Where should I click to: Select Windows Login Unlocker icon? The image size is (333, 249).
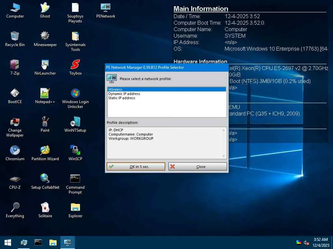pyautogui.click(x=75, y=98)
